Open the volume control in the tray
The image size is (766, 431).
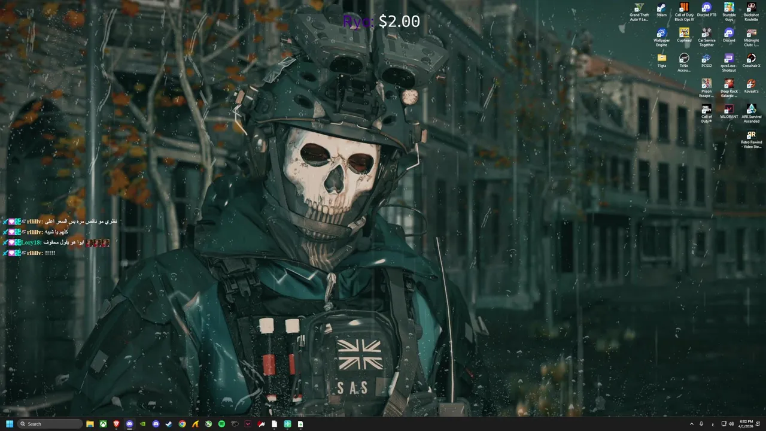point(731,424)
